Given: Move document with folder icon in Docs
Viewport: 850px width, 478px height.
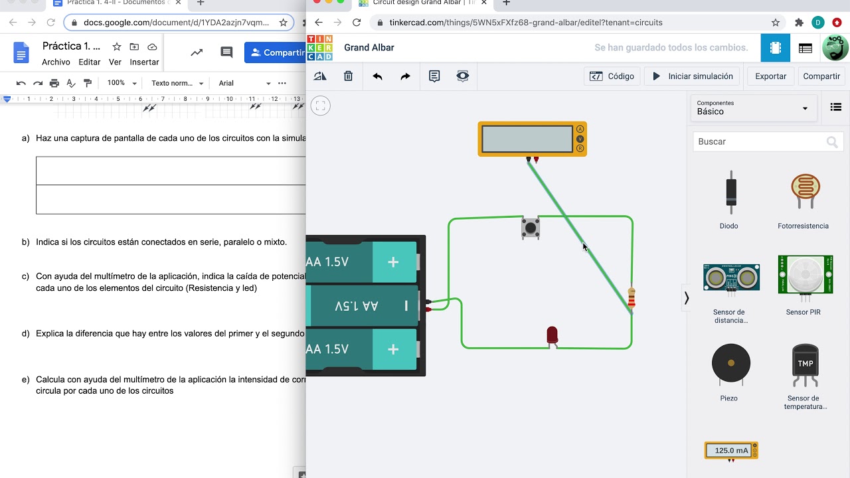Looking at the screenshot, I should coord(134,46).
